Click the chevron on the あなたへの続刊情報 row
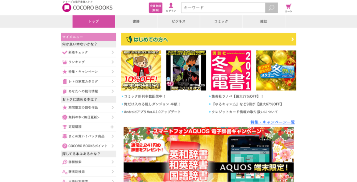The height and width of the screenshot is (182, 357). [113, 91]
